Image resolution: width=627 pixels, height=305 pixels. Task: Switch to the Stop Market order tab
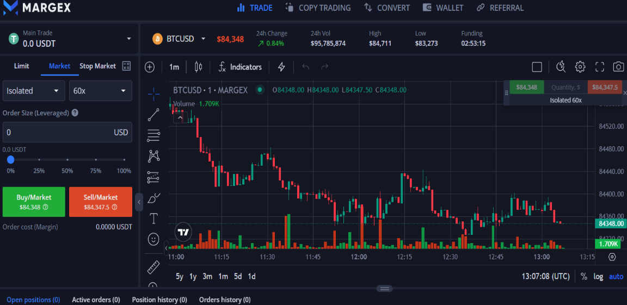[x=97, y=66]
